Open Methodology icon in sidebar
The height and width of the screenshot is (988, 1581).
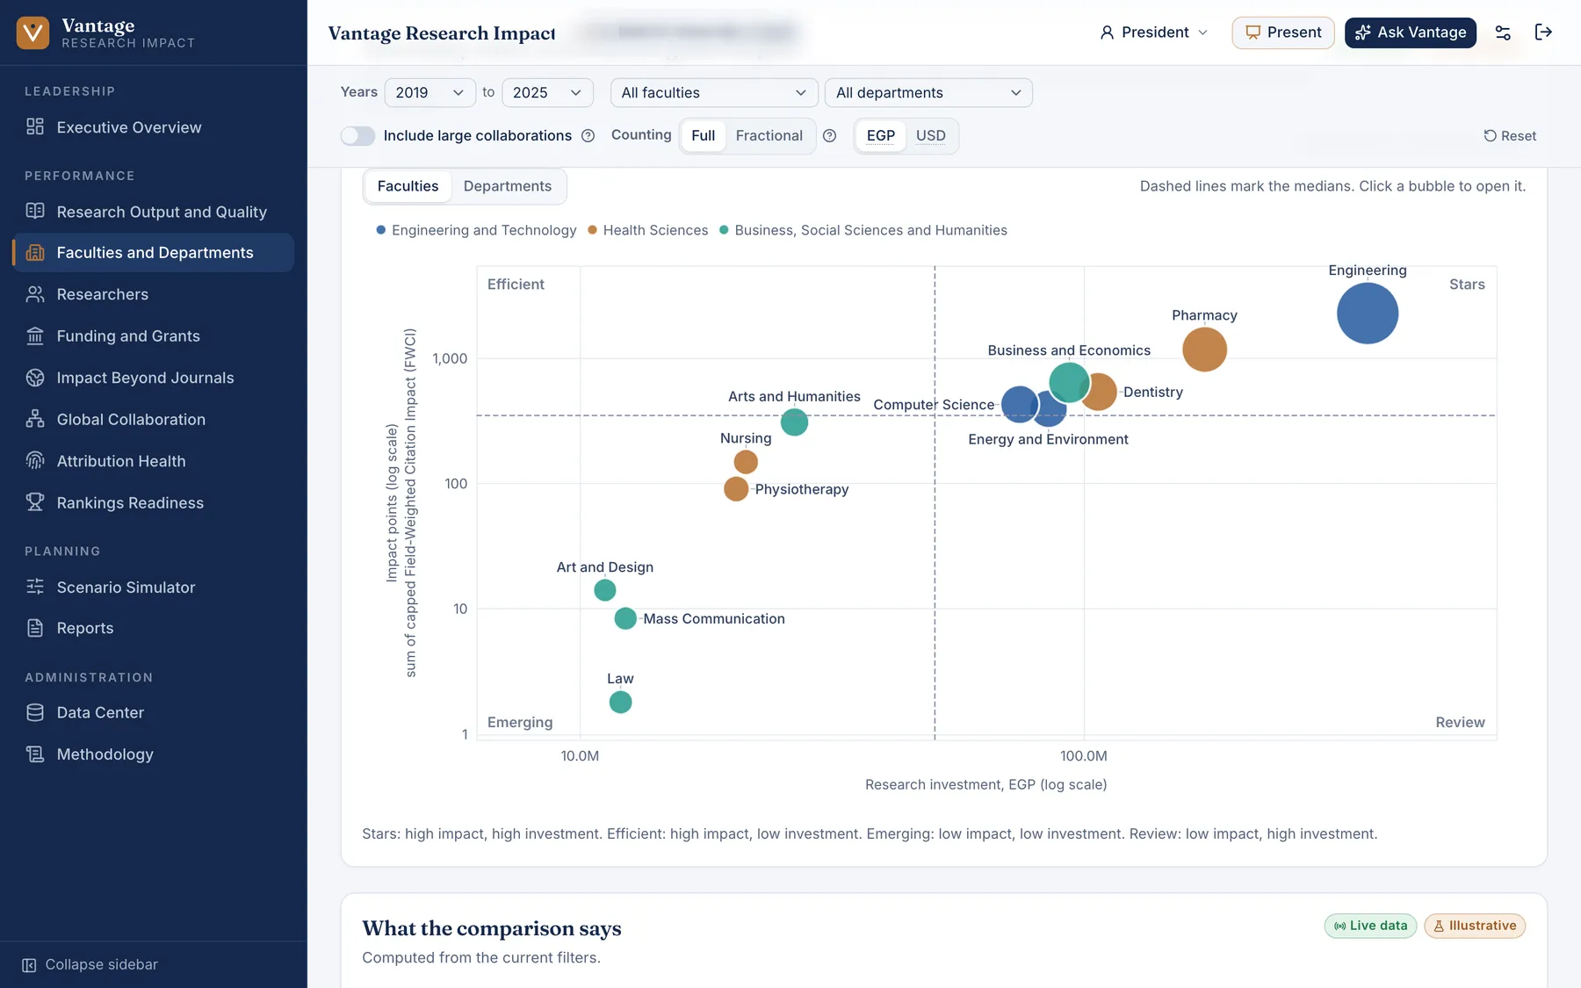pos(35,754)
